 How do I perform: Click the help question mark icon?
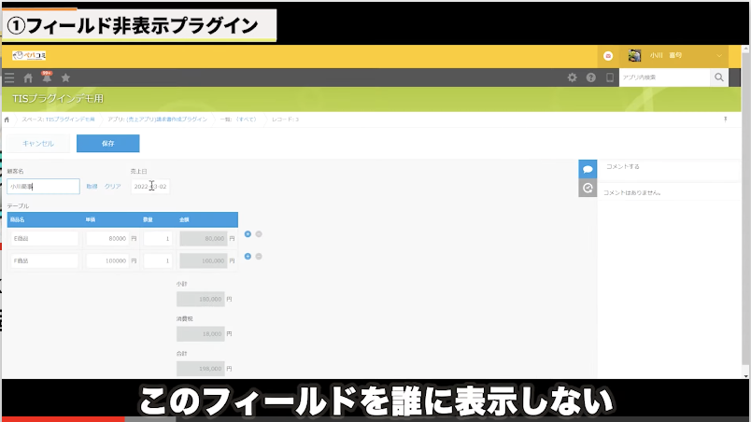[590, 77]
